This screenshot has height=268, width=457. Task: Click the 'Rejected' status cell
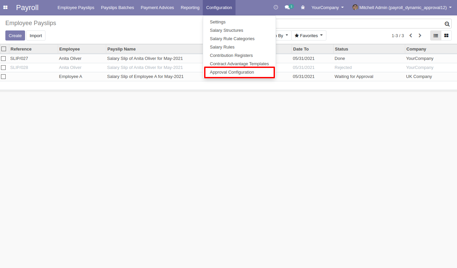pyautogui.click(x=369, y=68)
